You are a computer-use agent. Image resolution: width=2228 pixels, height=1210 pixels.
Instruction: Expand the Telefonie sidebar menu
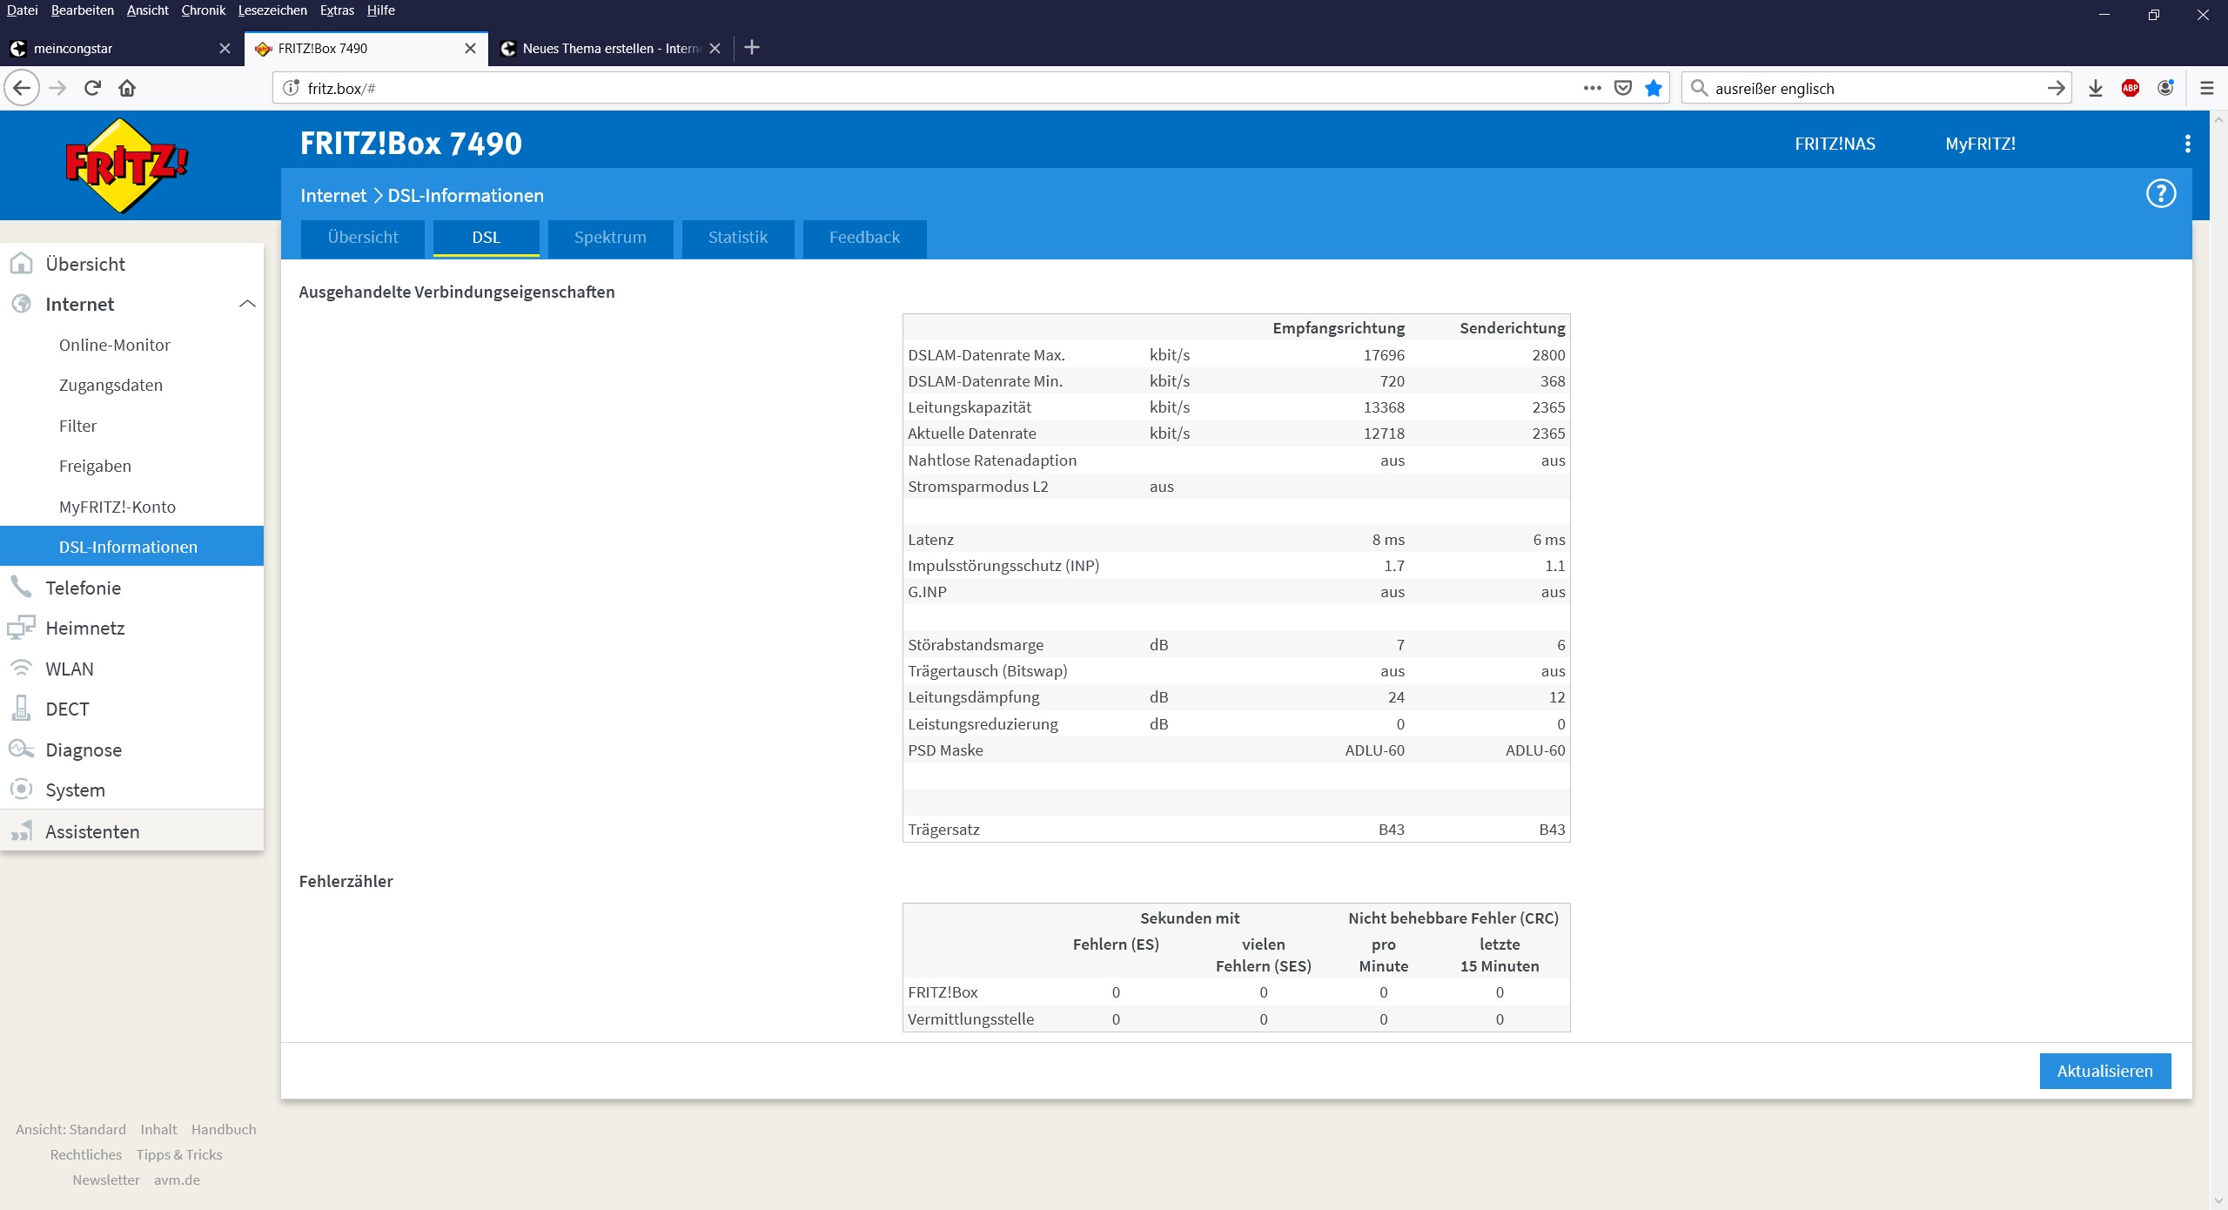coord(83,588)
